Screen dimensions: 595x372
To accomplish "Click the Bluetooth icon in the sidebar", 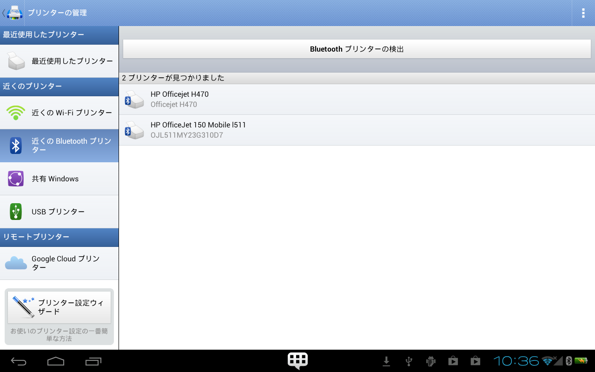I will [x=16, y=146].
